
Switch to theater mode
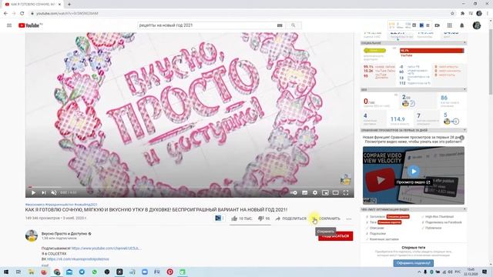tap(336, 192)
